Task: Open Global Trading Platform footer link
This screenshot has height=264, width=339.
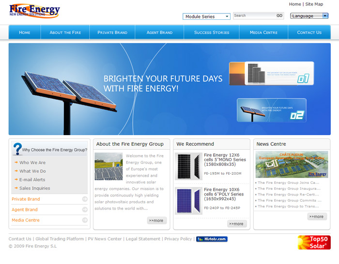Action: 60,239
